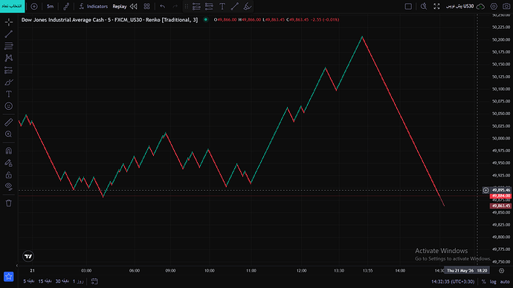Select the line tool in floating toolbar

pyautogui.click(x=235, y=7)
